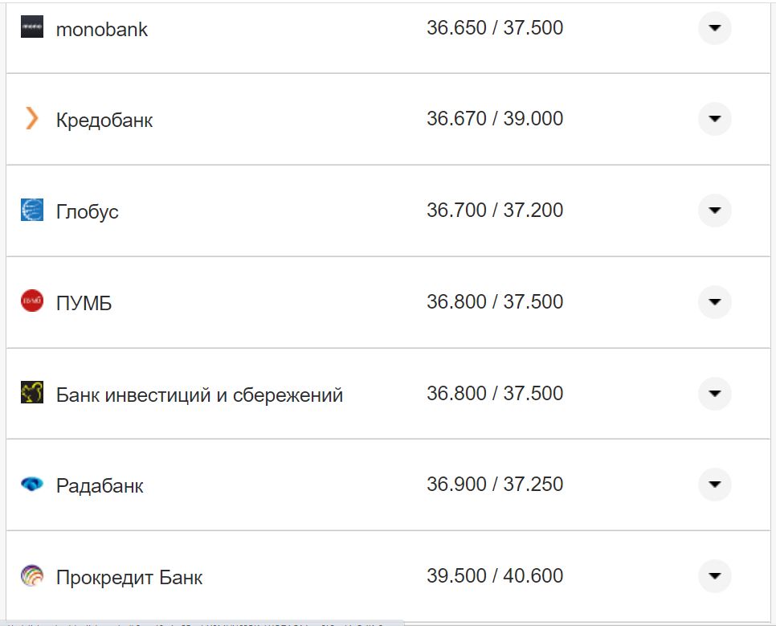Expand the Прокредит Банк details
The height and width of the screenshot is (626, 776).
[714, 576]
